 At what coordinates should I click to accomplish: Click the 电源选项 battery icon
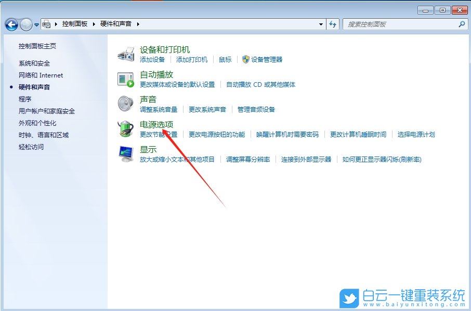tap(125, 128)
